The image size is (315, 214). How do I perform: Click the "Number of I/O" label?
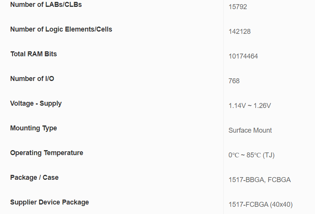pos(32,79)
